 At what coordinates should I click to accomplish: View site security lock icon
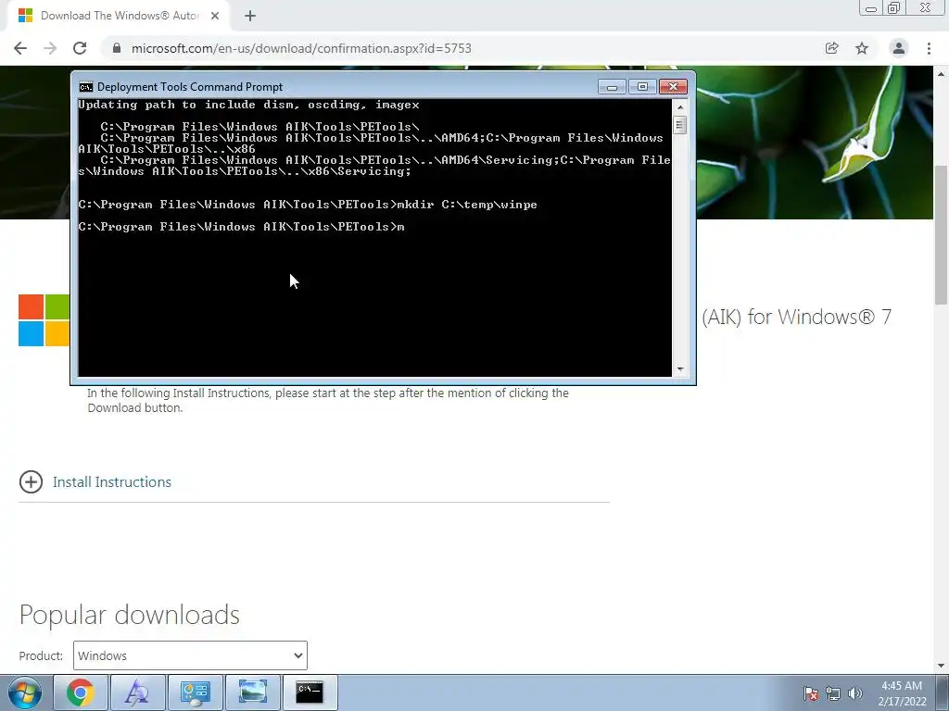coord(117,48)
